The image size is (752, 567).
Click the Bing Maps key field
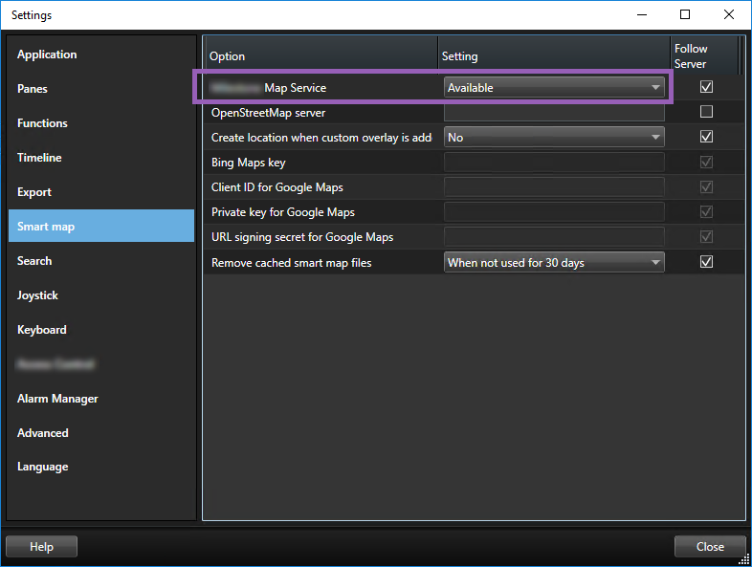pos(554,163)
